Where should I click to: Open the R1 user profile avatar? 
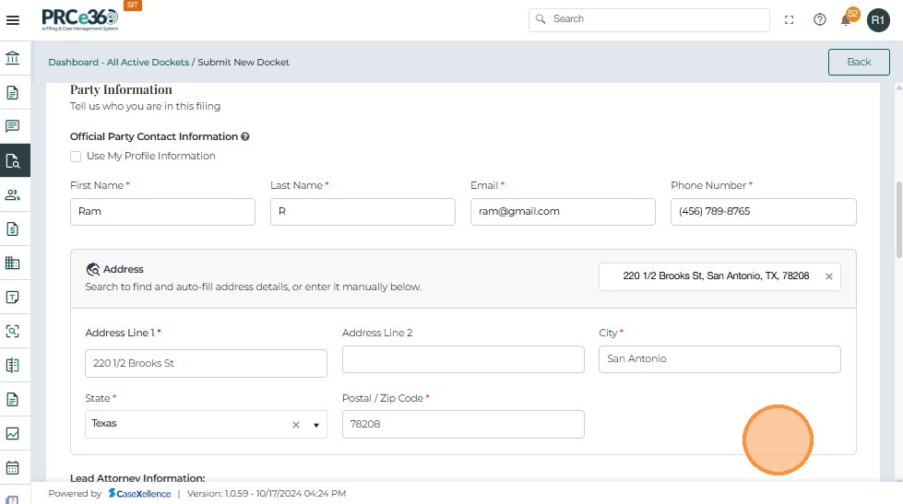[x=878, y=19]
